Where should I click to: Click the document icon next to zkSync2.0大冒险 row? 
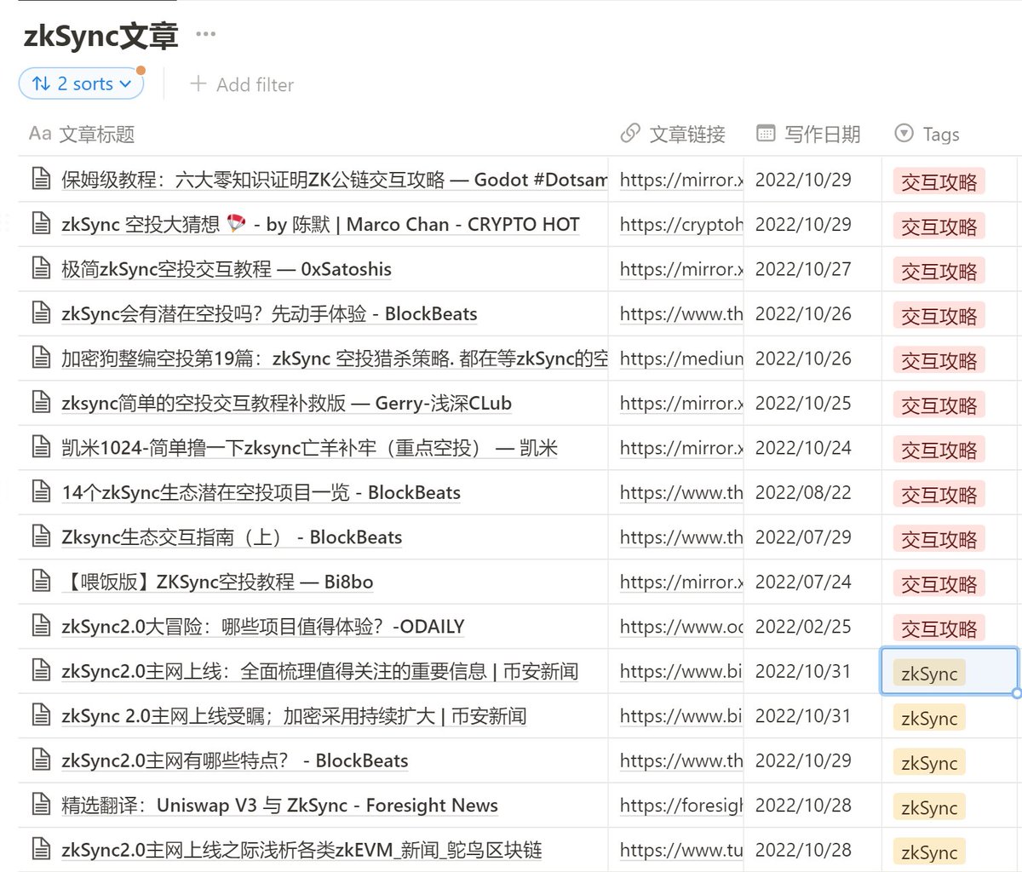[x=42, y=626]
